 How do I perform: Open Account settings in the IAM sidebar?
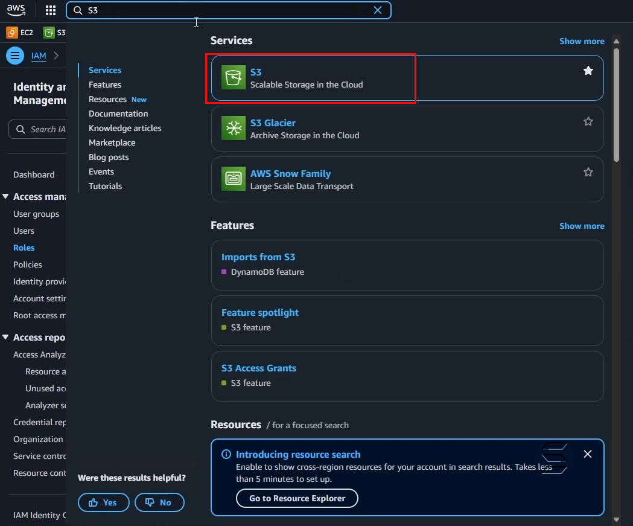[40, 298]
